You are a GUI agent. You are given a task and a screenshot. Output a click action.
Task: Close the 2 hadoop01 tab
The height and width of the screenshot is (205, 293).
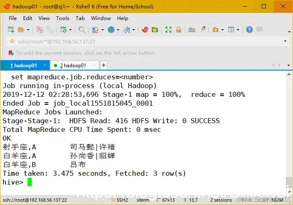[x=94, y=65]
